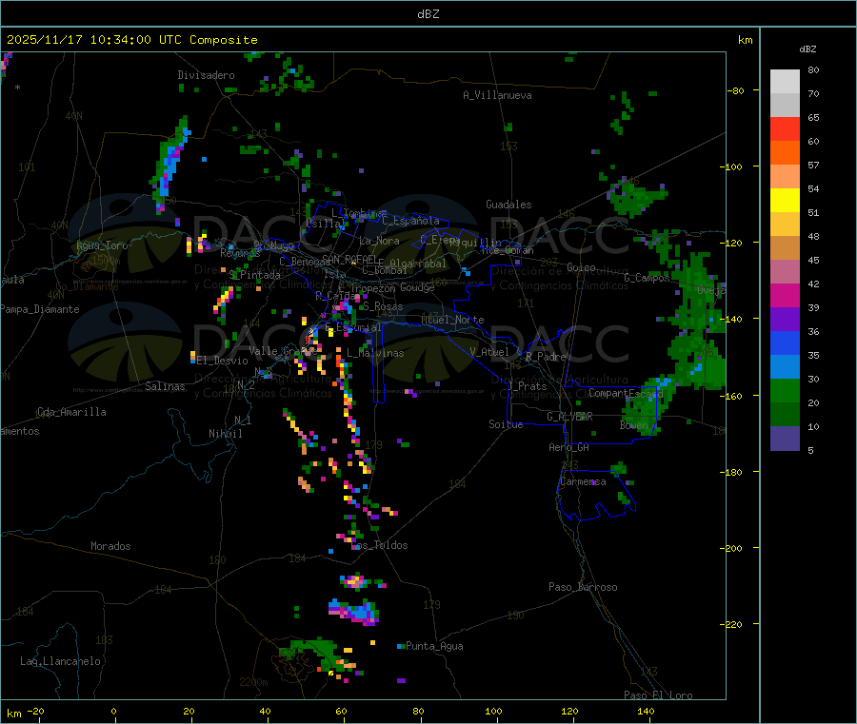Click the magenta 39-42 dBZ legend swatch
This screenshot has width=857, height=724.
[785, 295]
